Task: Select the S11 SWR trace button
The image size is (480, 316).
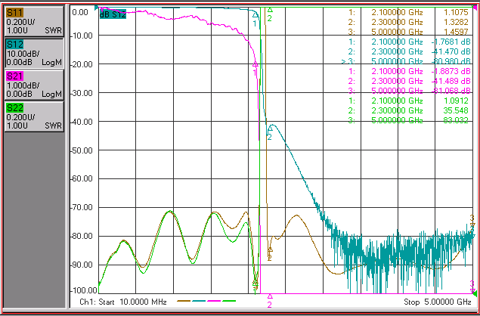Action: [34, 21]
